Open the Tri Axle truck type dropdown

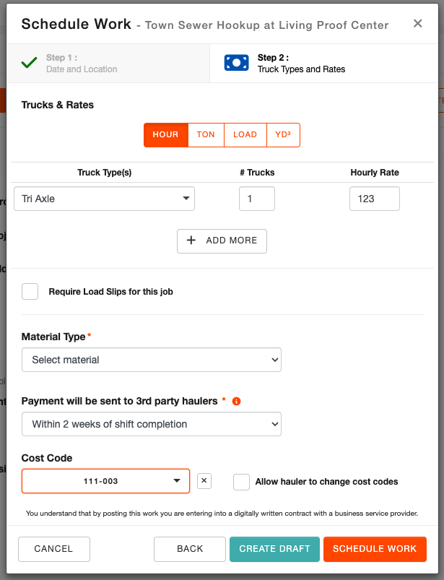(105, 199)
